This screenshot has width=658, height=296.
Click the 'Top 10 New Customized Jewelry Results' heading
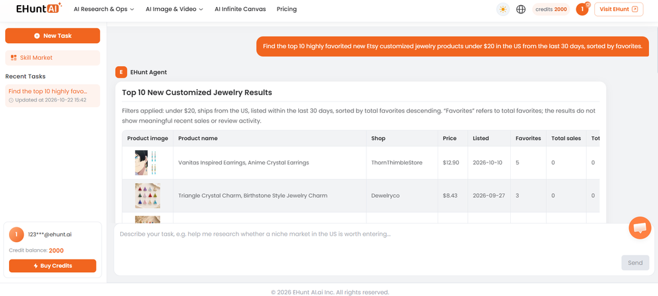click(x=197, y=92)
